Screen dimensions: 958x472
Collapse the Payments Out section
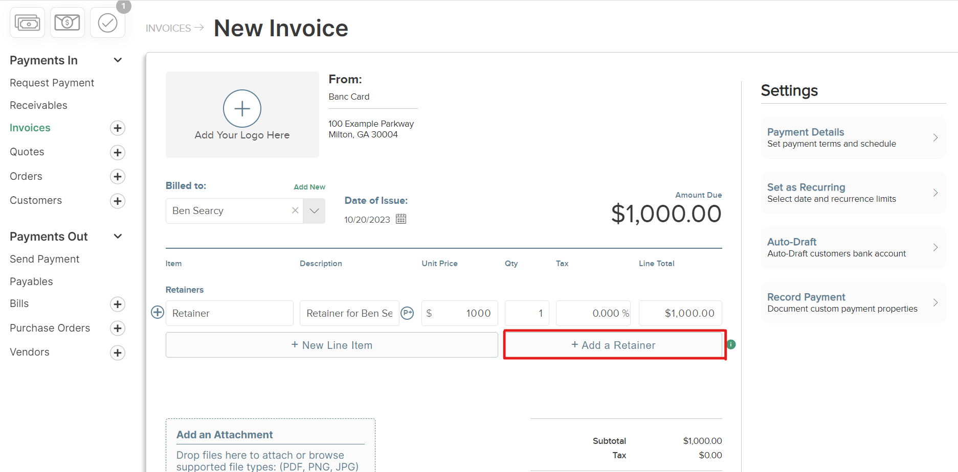[x=117, y=236]
